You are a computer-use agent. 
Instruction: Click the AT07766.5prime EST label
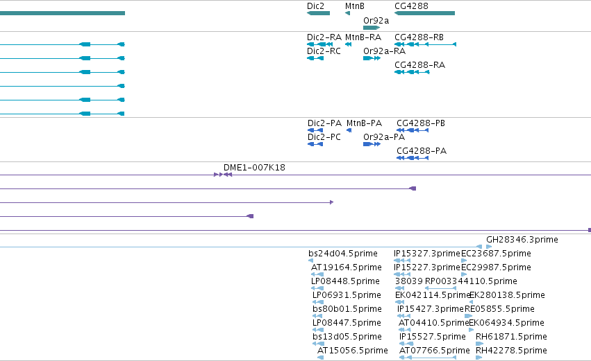click(x=435, y=351)
